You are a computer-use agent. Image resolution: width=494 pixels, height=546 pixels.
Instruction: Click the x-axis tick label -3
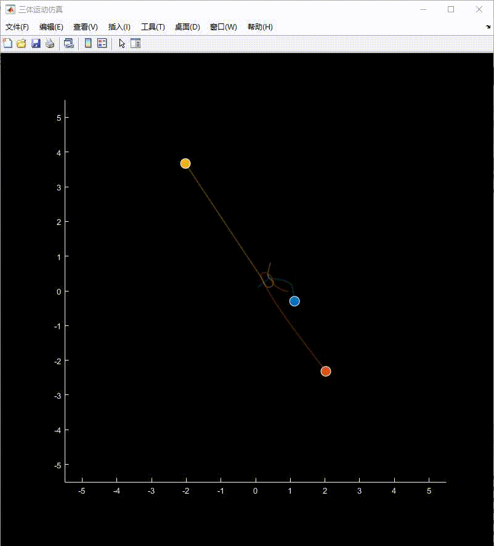[x=151, y=491]
